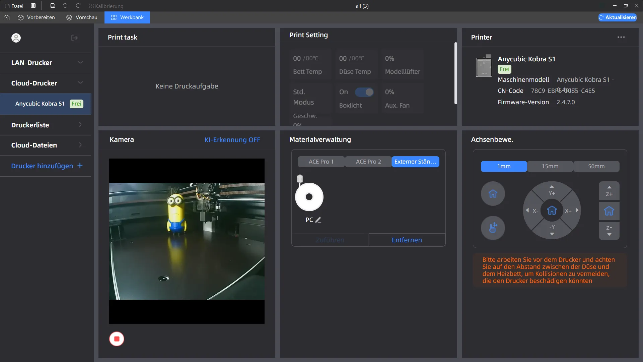This screenshot has width=643, height=362.
Task: Click the logout icon beside avatar
Action: tap(74, 38)
